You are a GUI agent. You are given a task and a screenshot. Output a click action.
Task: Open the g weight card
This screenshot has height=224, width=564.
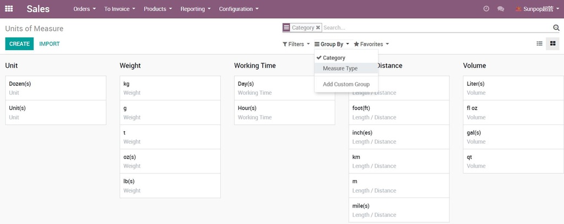point(170,112)
